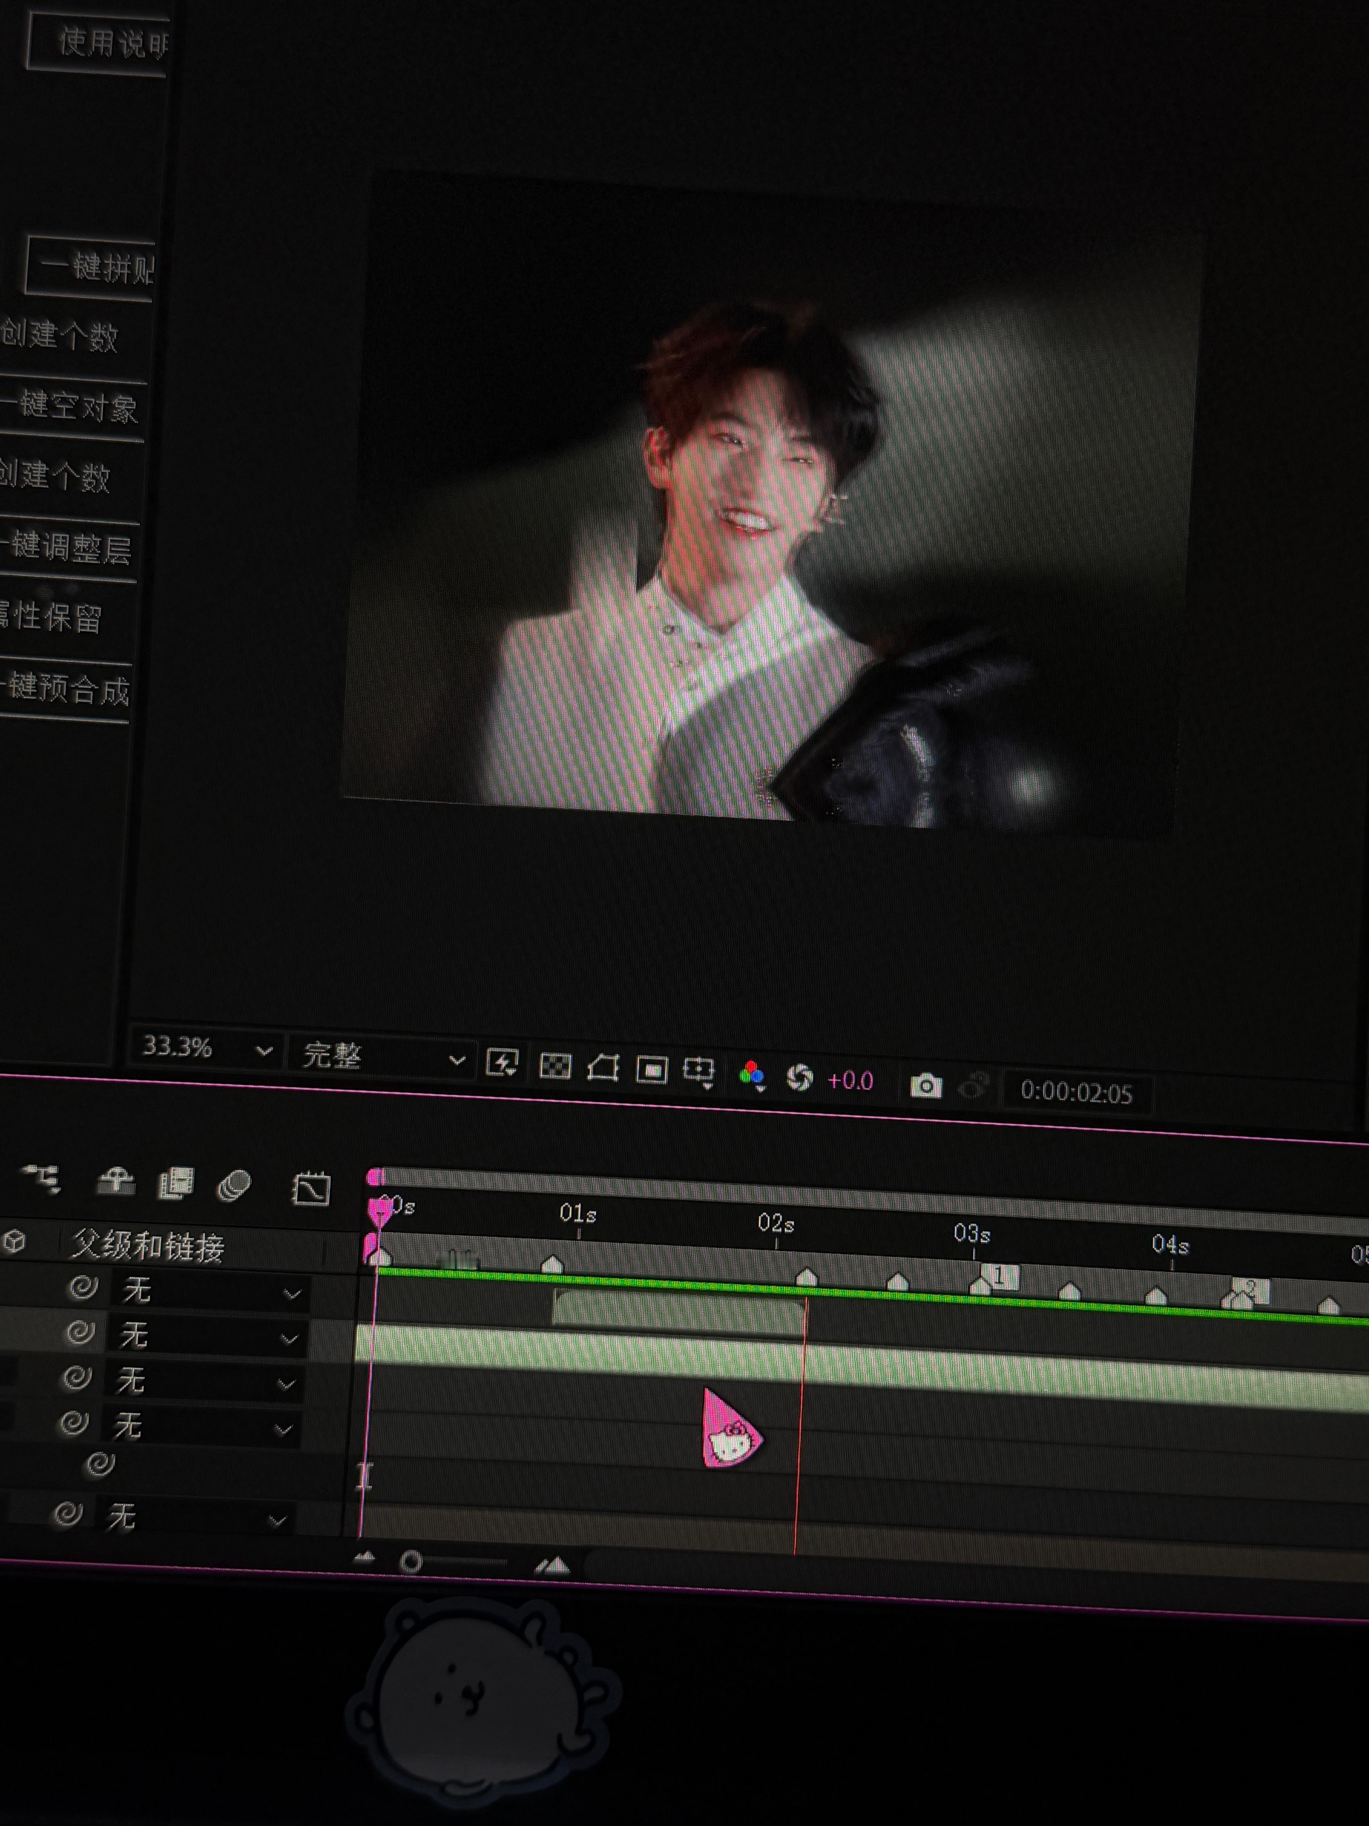
Task: Click the 02s mark on the time ruler
Action: (x=776, y=1223)
